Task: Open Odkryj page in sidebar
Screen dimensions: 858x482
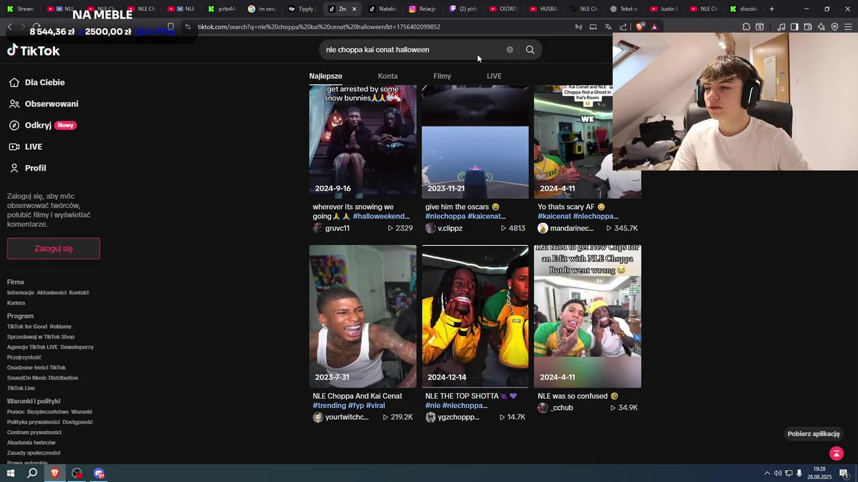Action: pyautogui.click(x=42, y=125)
